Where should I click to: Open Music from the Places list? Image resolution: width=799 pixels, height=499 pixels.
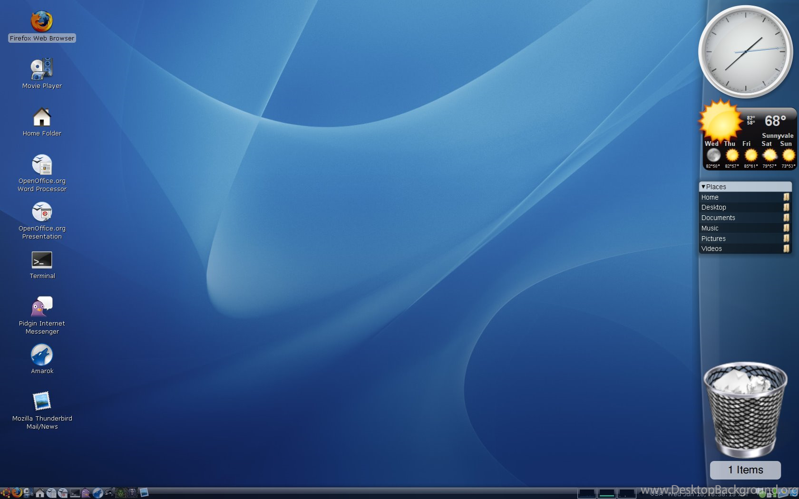[x=710, y=228]
